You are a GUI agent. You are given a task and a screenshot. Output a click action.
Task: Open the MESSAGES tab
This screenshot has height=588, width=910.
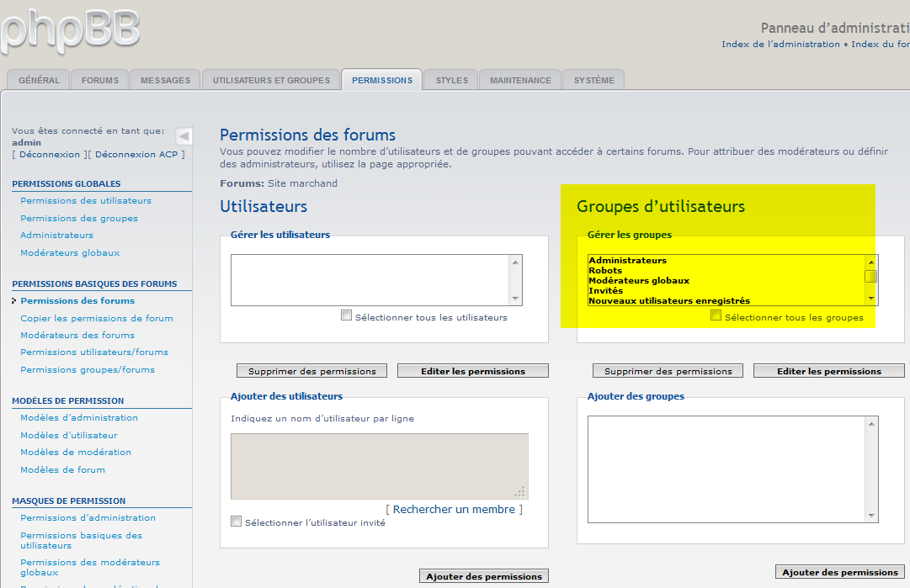165,80
